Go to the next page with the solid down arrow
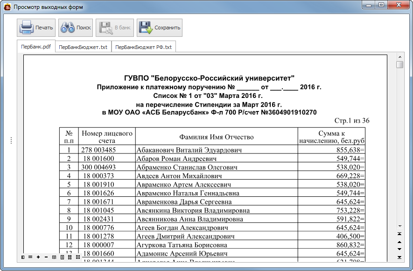 (x=399, y=249)
